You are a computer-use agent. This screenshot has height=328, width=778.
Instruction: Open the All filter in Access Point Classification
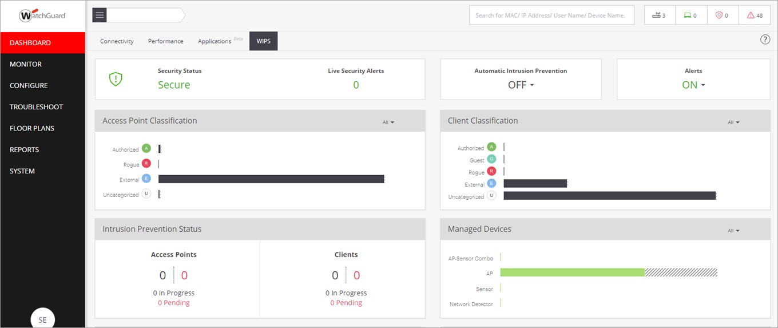388,122
